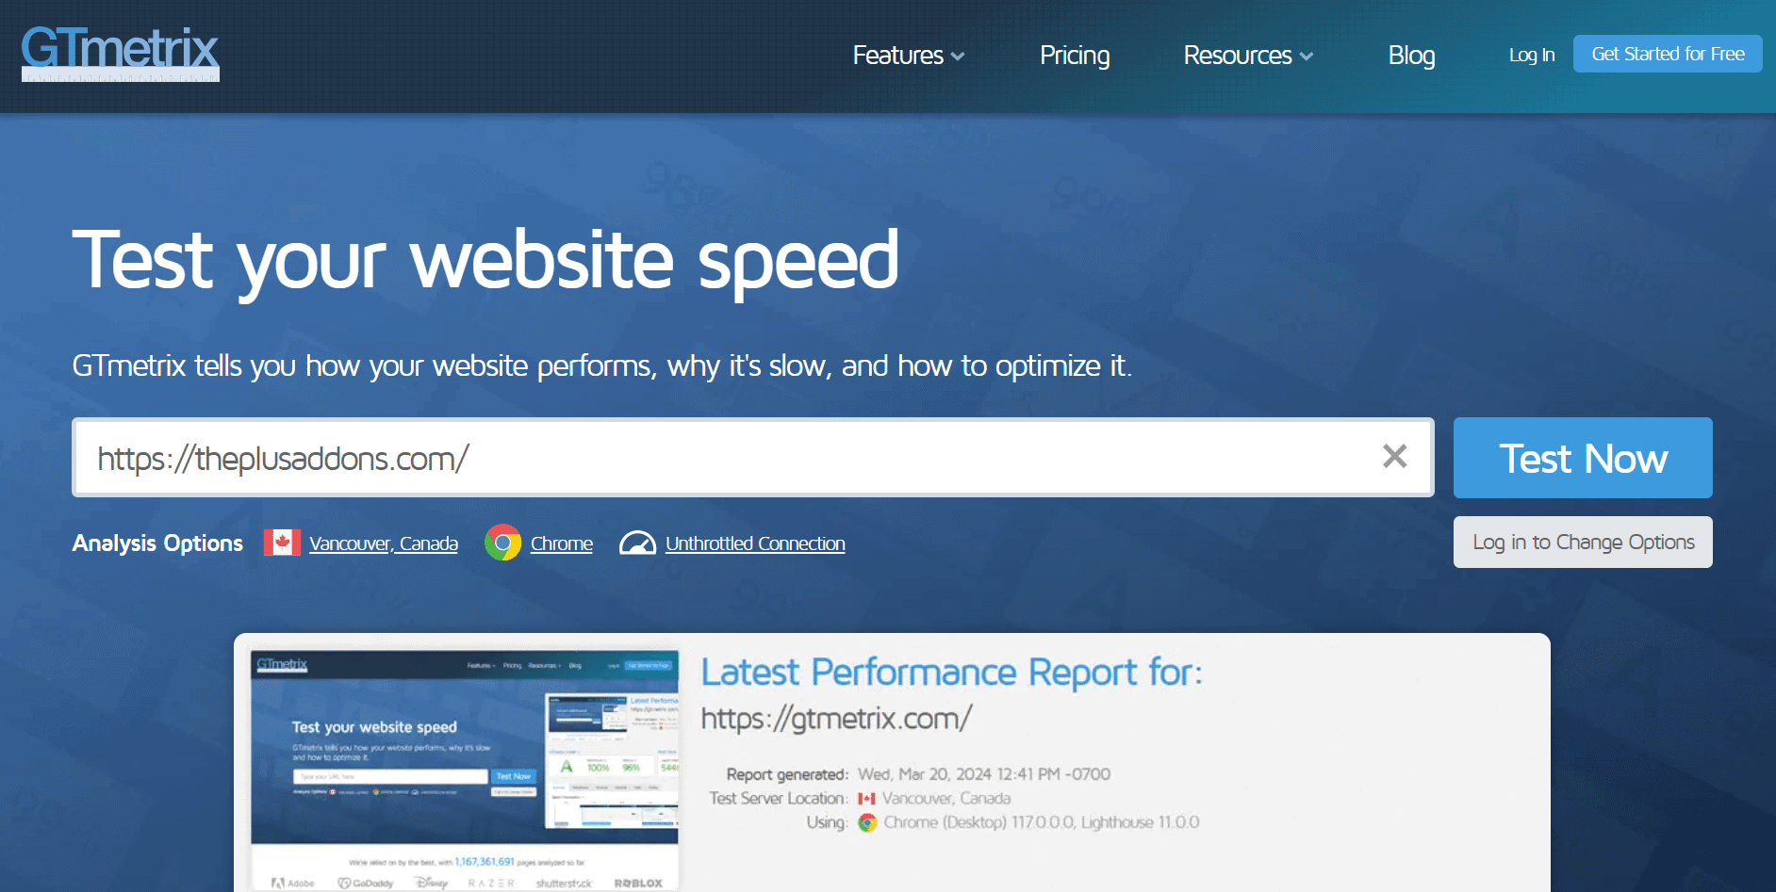
Task: Click the Canada flag icon in Analysis Options
Action: point(282,543)
